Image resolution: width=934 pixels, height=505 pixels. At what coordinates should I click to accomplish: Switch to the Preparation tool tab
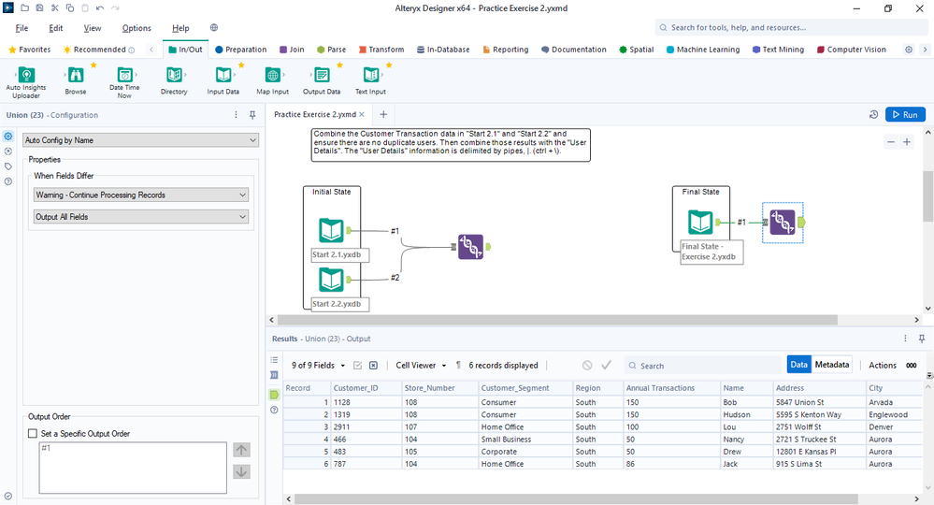[240, 50]
